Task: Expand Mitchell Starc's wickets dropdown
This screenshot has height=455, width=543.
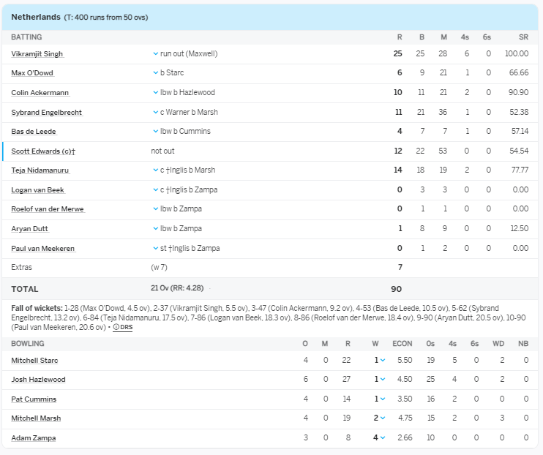Action: (x=383, y=360)
